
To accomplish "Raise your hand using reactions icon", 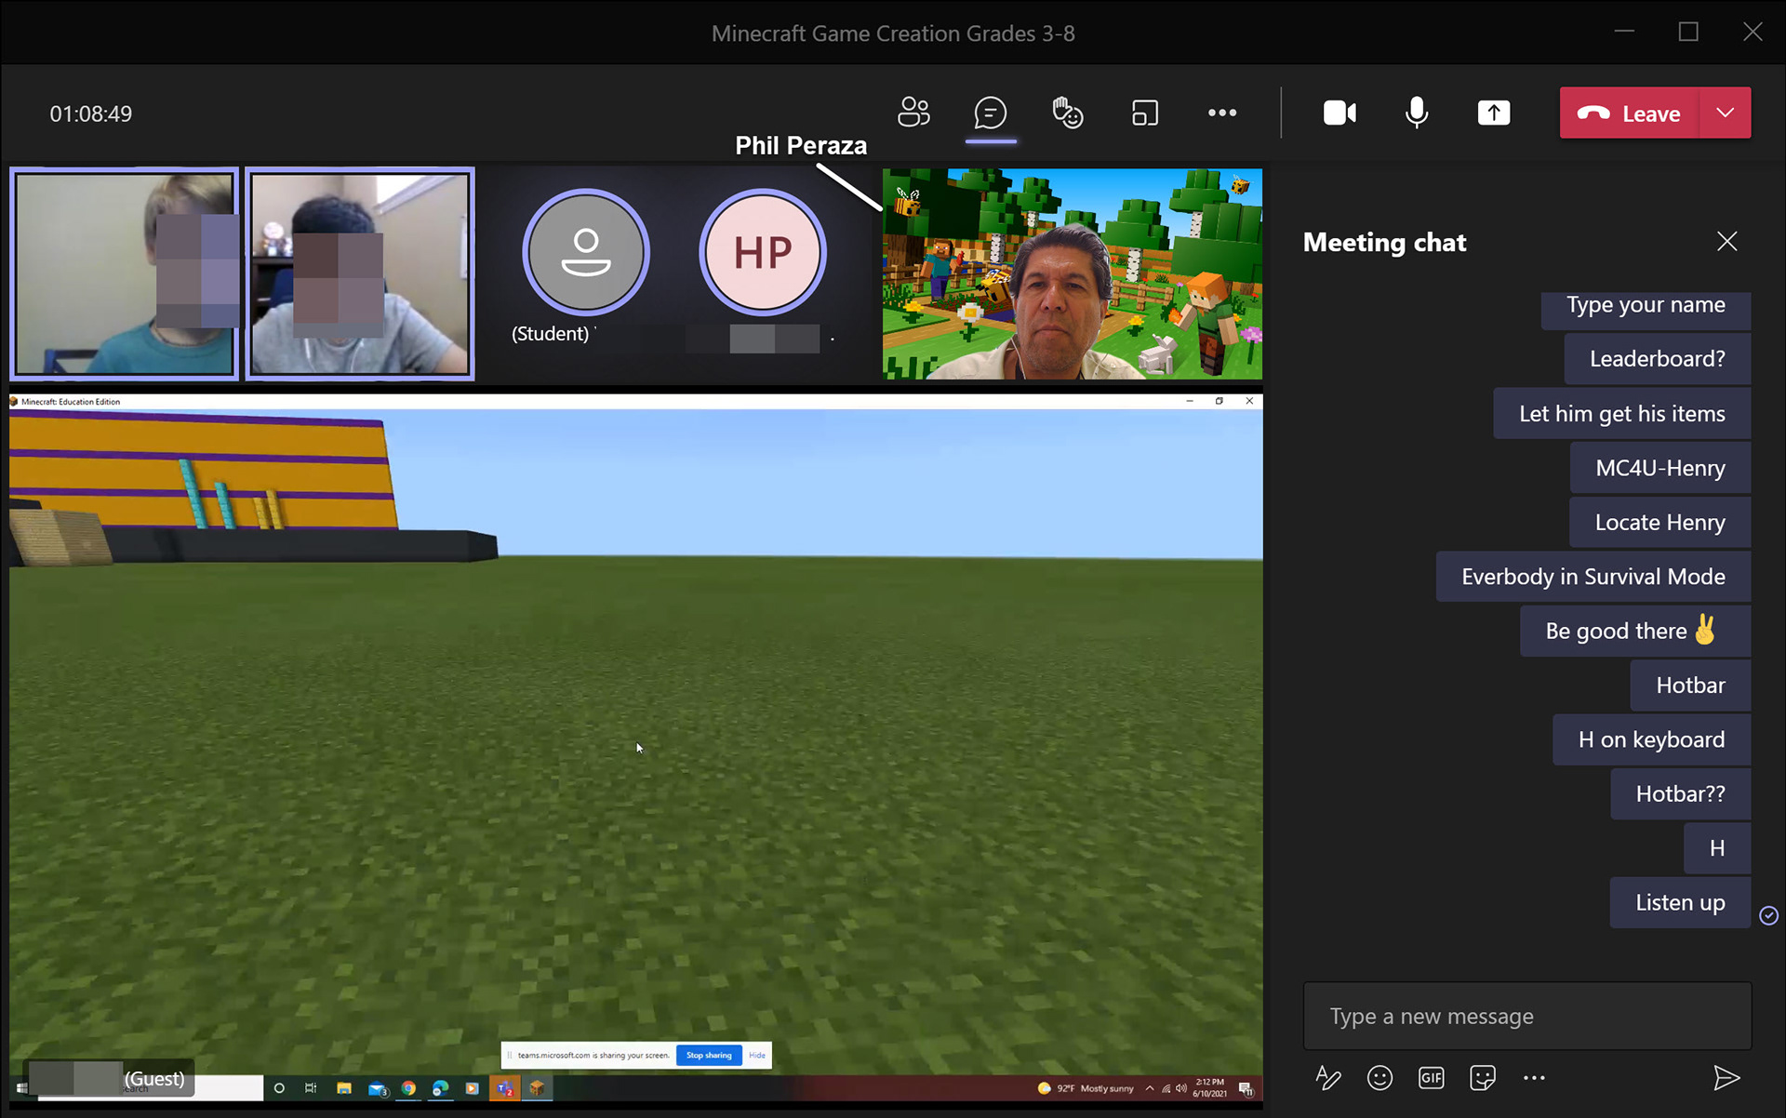I will tap(1067, 113).
